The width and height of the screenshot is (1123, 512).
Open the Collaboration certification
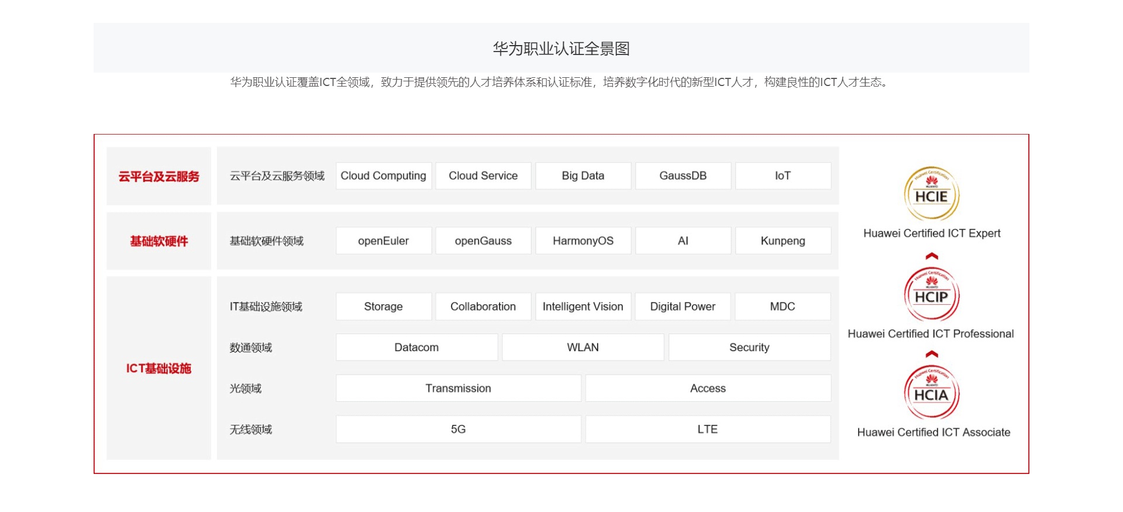point(483,306)
